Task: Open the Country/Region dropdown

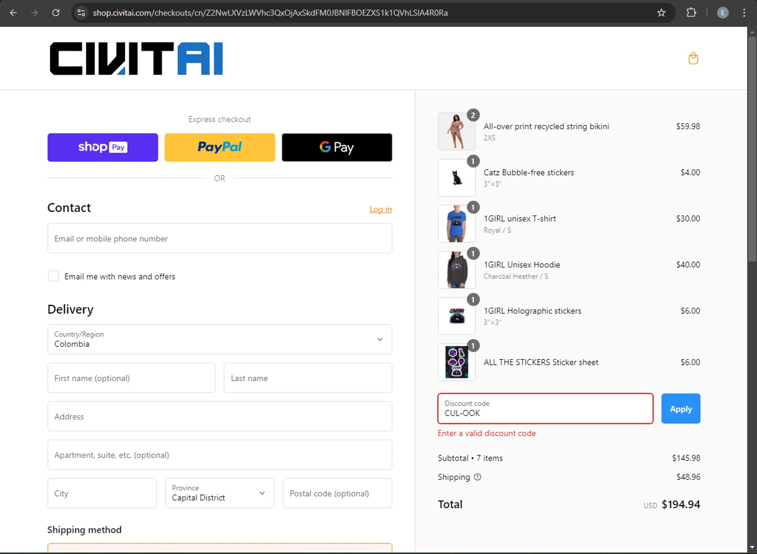Action: pos(220,339)
